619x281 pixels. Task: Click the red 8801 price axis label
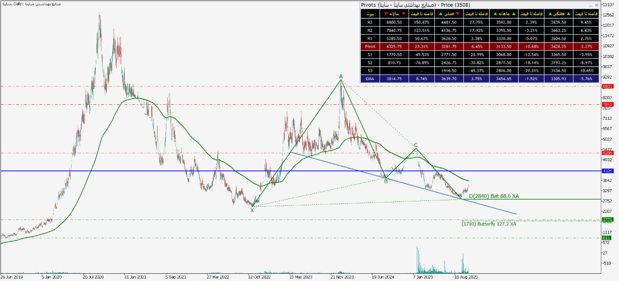click(607, 86)
